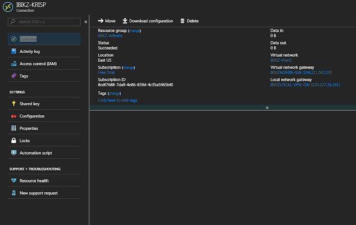Click the Move button label
356x225 pixels.
[x=110, y=21]
